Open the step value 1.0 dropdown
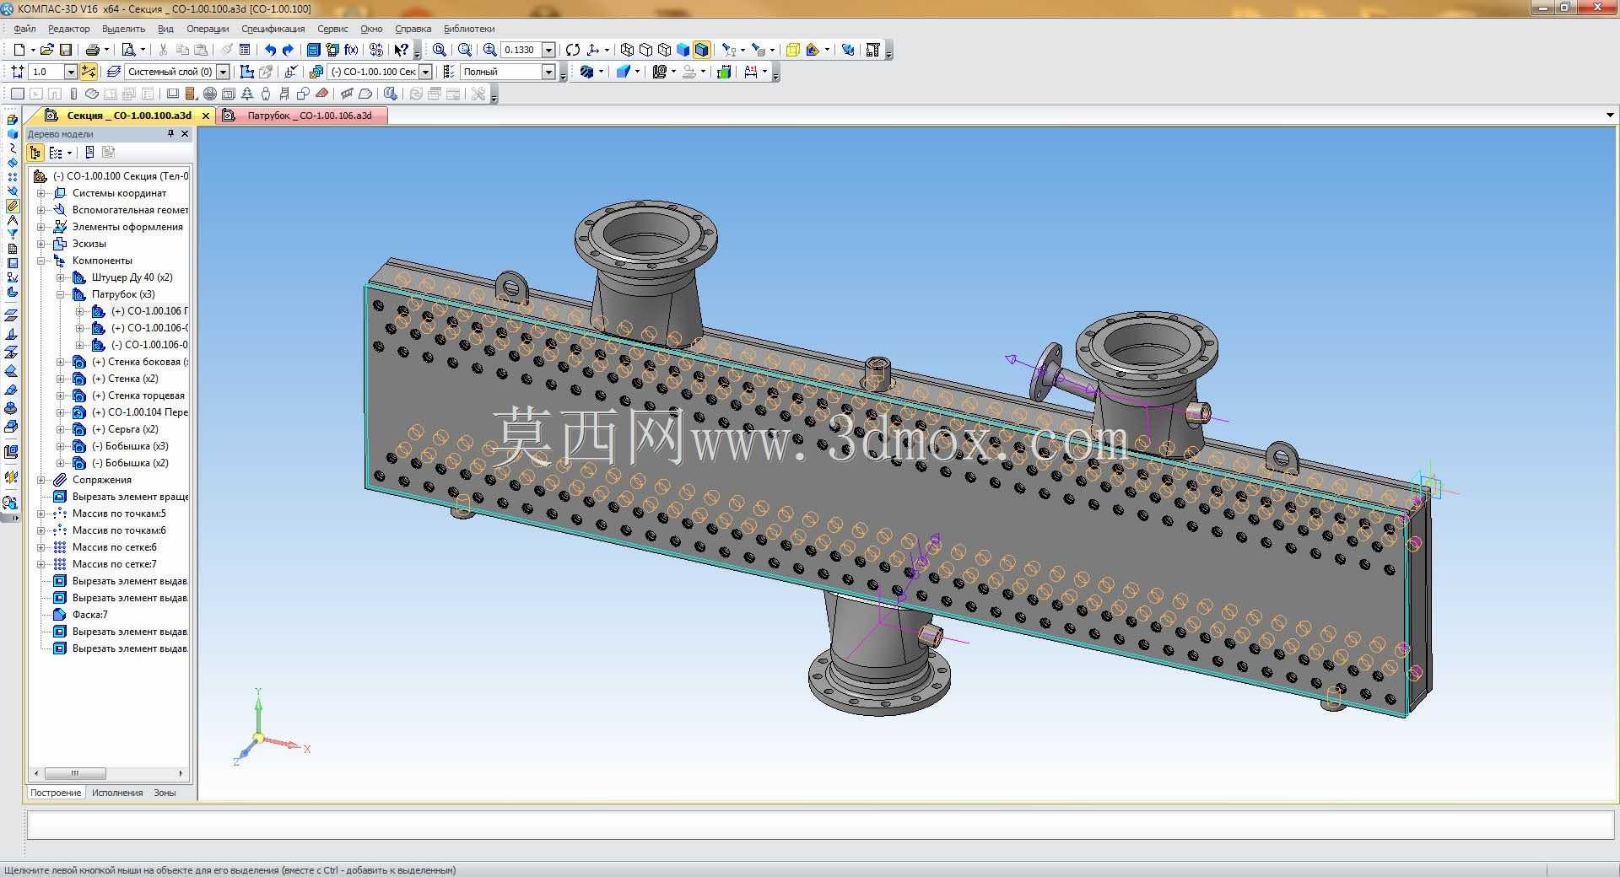 (71, 72)
